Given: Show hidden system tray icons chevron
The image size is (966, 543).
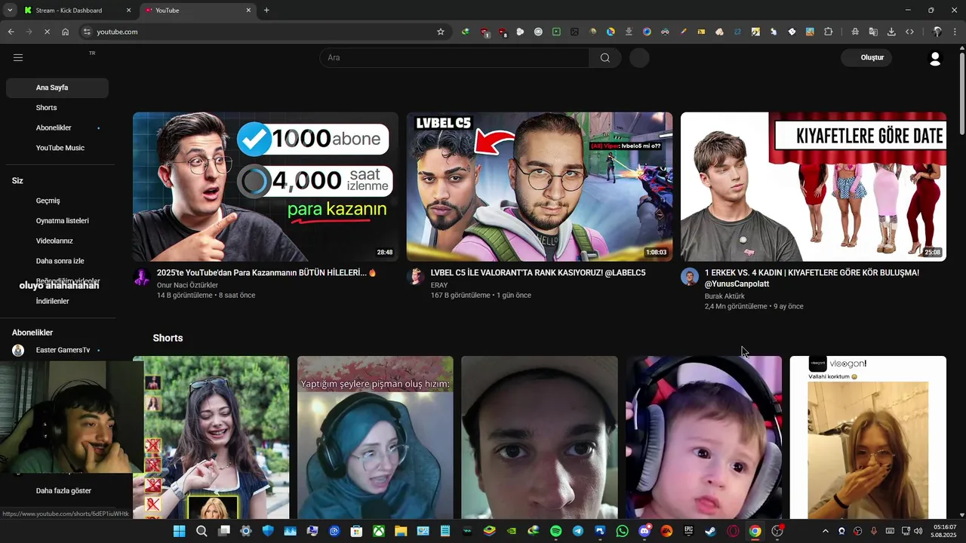Looking at the screenshot, I should pos(825,531).
